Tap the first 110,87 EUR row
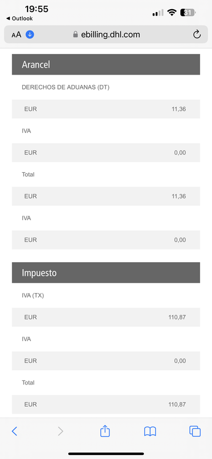Screen dimensions: 212x459 [106, 317]
